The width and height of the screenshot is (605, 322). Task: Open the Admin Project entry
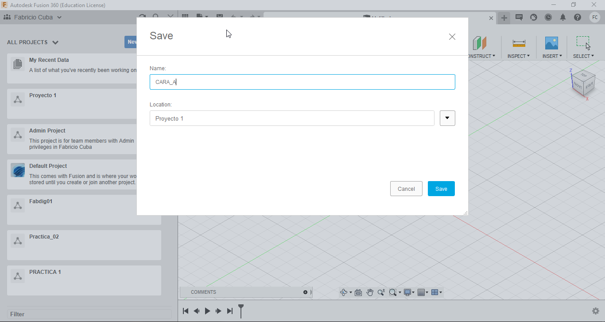72,139
